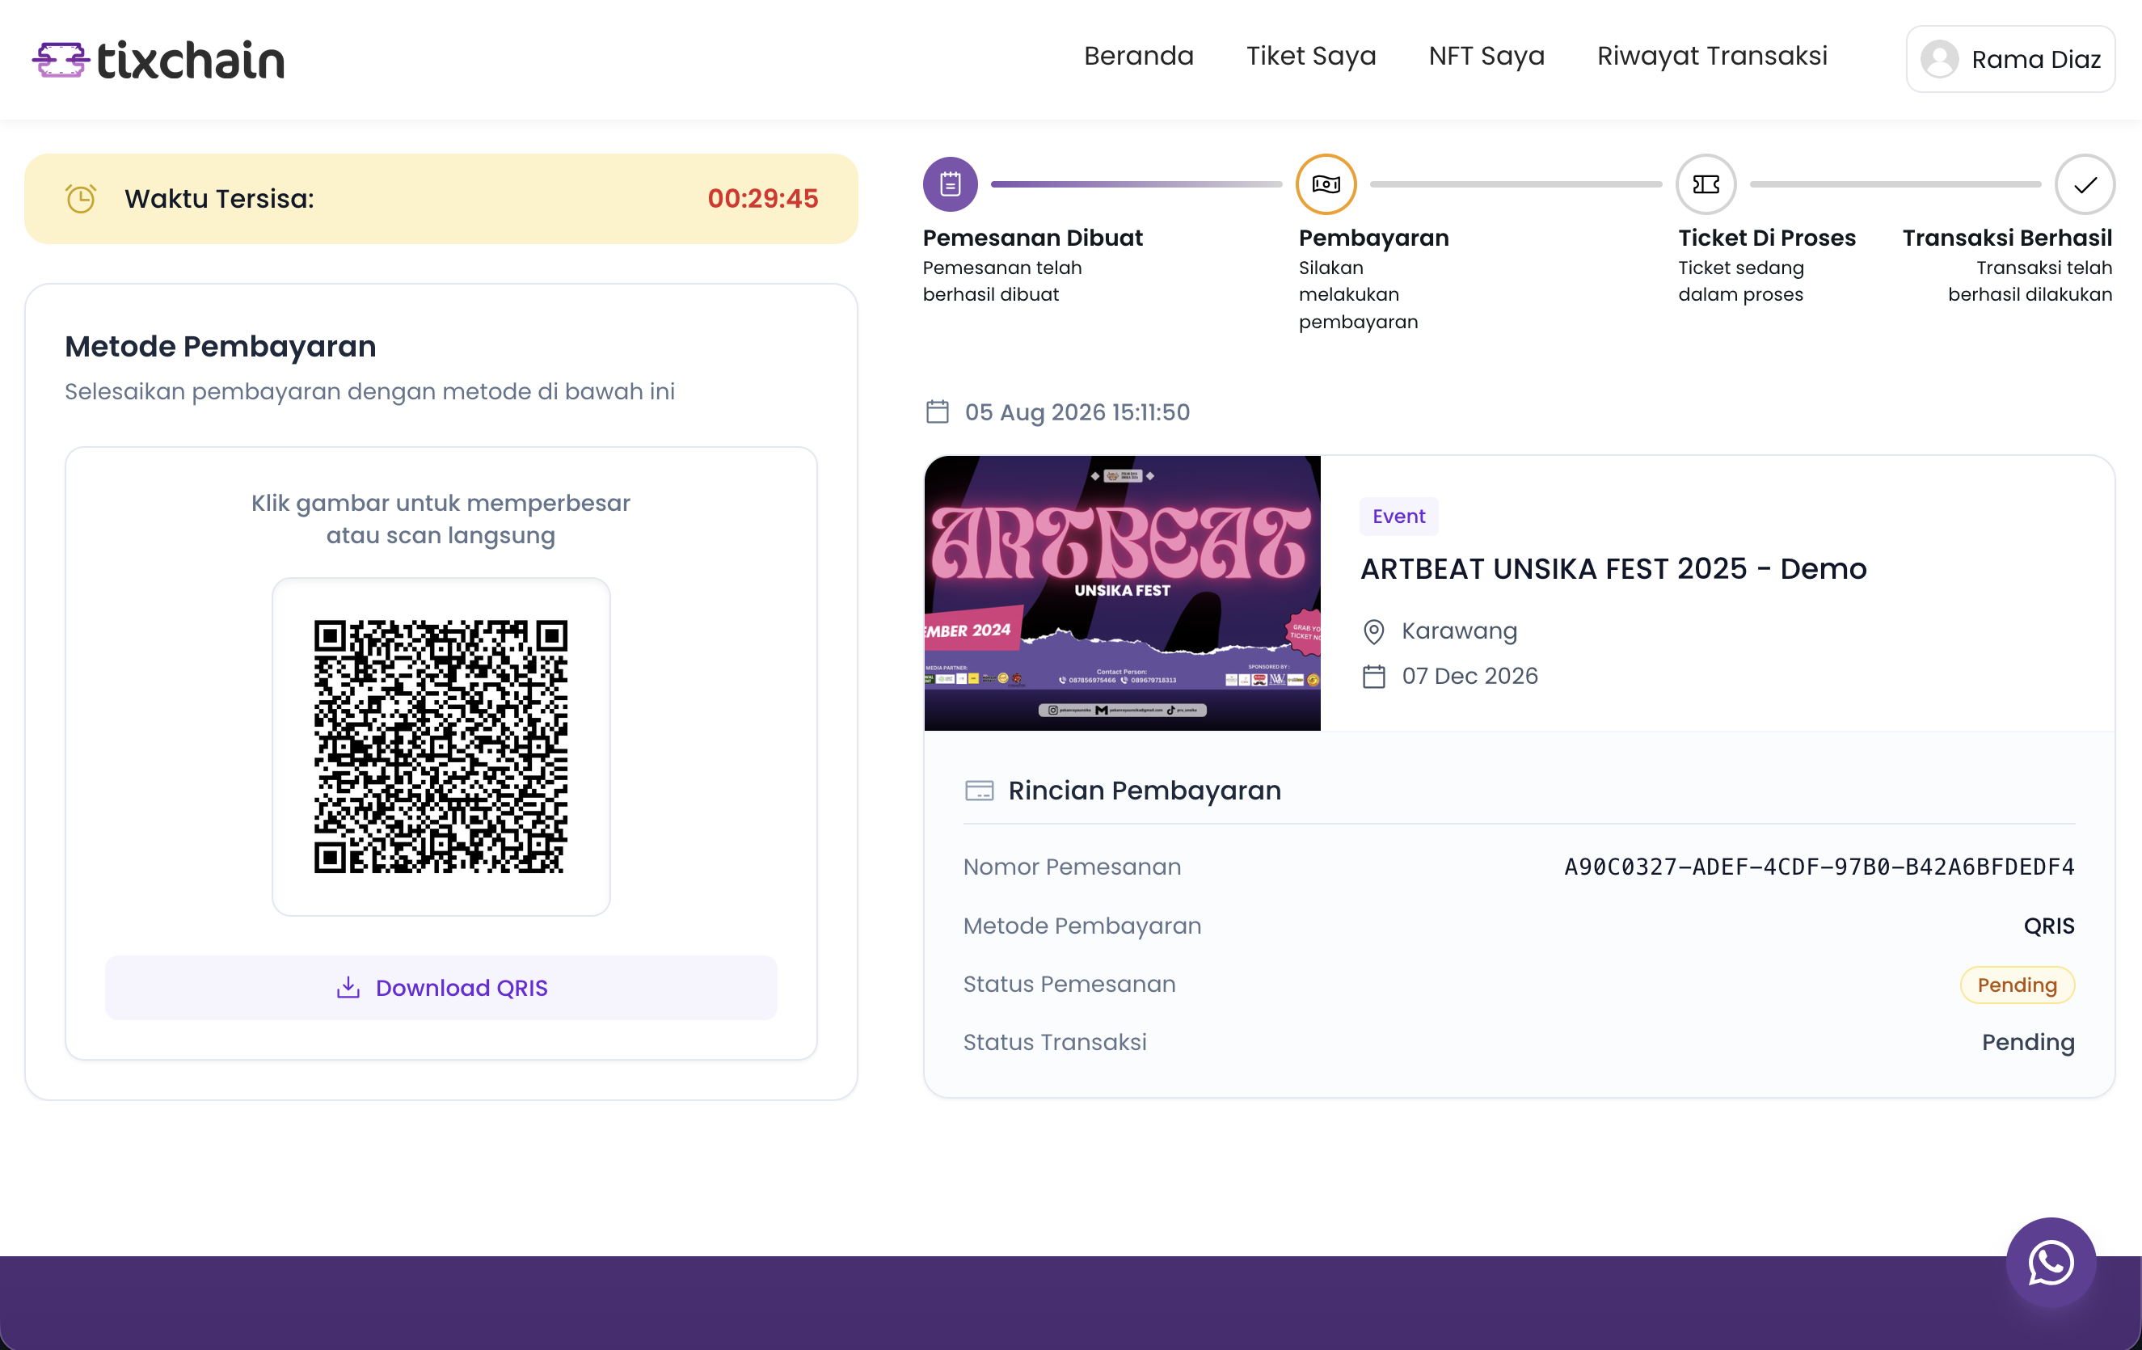Click the Pemesanan Dibuat label
Image resolution: width=2142 pixels, height=1350 pixels.
(x=1032, y=238)
